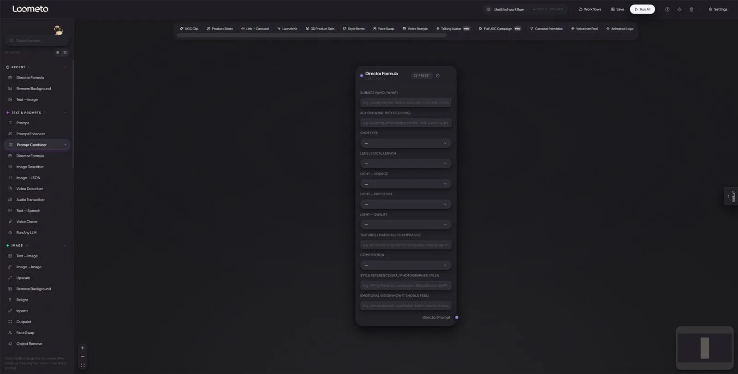Screen dimensions: 738x374
Task: Open the Lens / Focal Length dropdown
Action: coord(405,163)
